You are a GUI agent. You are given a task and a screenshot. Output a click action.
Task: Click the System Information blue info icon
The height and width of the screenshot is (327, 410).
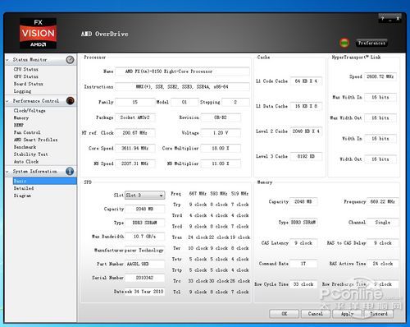click(x=70, y=171)
